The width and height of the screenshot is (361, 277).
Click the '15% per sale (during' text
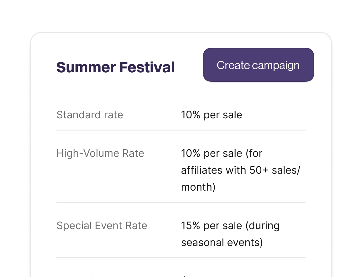(230, 226)
